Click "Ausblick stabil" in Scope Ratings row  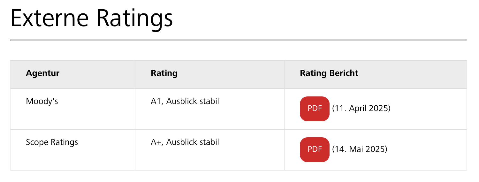click(193, 142)
